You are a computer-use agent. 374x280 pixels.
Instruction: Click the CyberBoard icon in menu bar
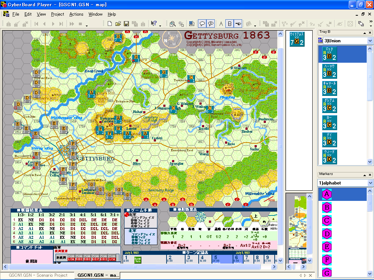(6, 14)
